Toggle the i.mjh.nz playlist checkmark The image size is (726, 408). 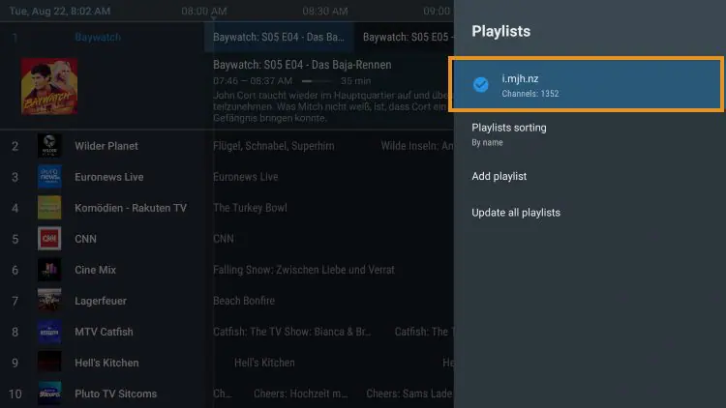pos(480,85)
